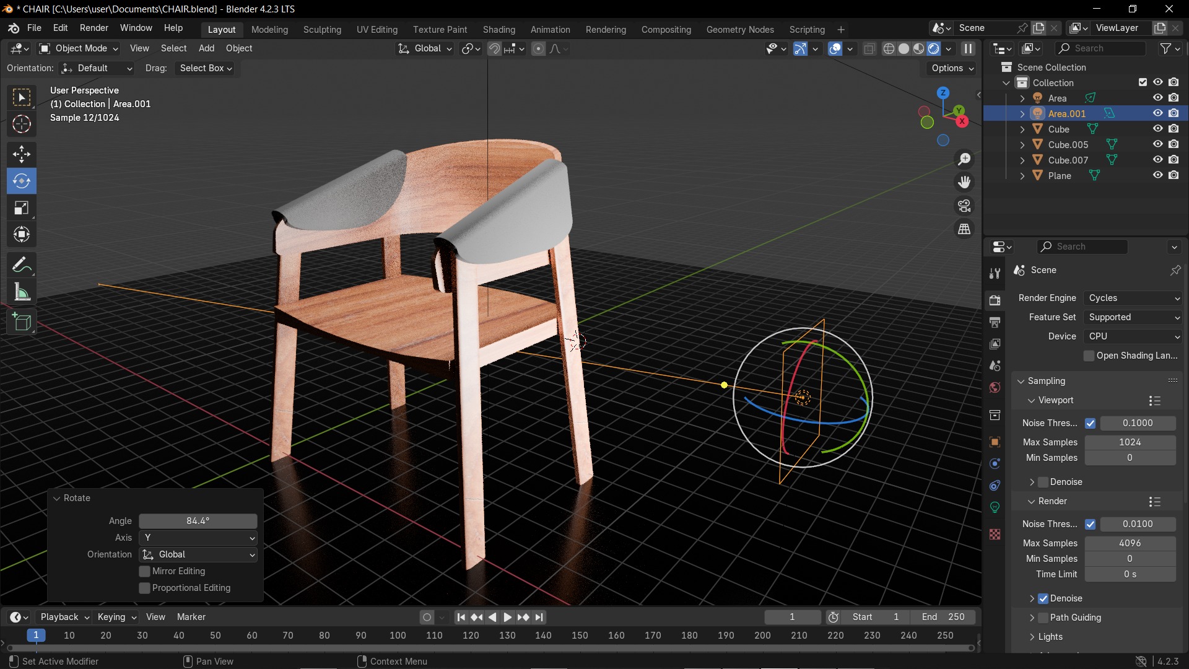Uncheck render Denoise checkbox
Screen dimensions: 1189x669
[1043, 598]
